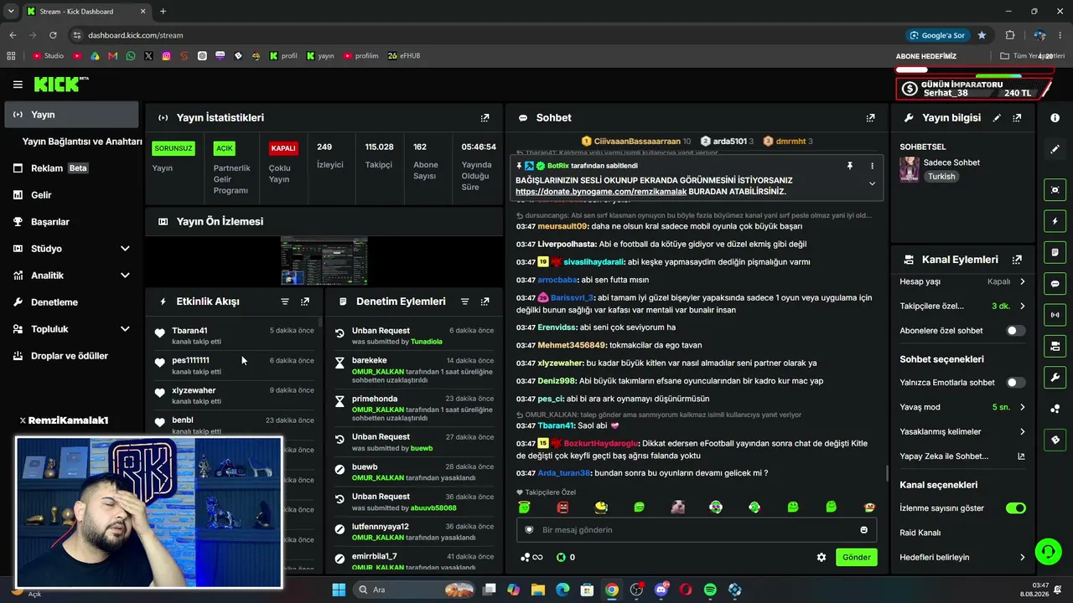Viewport: 1073px width, 603px height.
Task: Open the Studio bookmark
Action: pos(48,56)
